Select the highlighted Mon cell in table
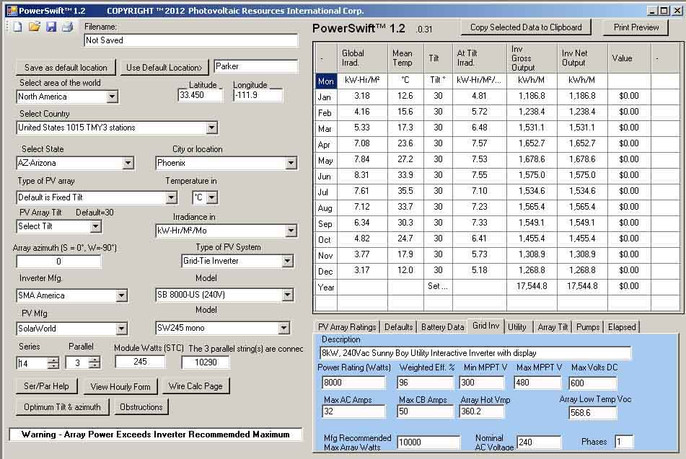686x459 pixels. (325, 81)
